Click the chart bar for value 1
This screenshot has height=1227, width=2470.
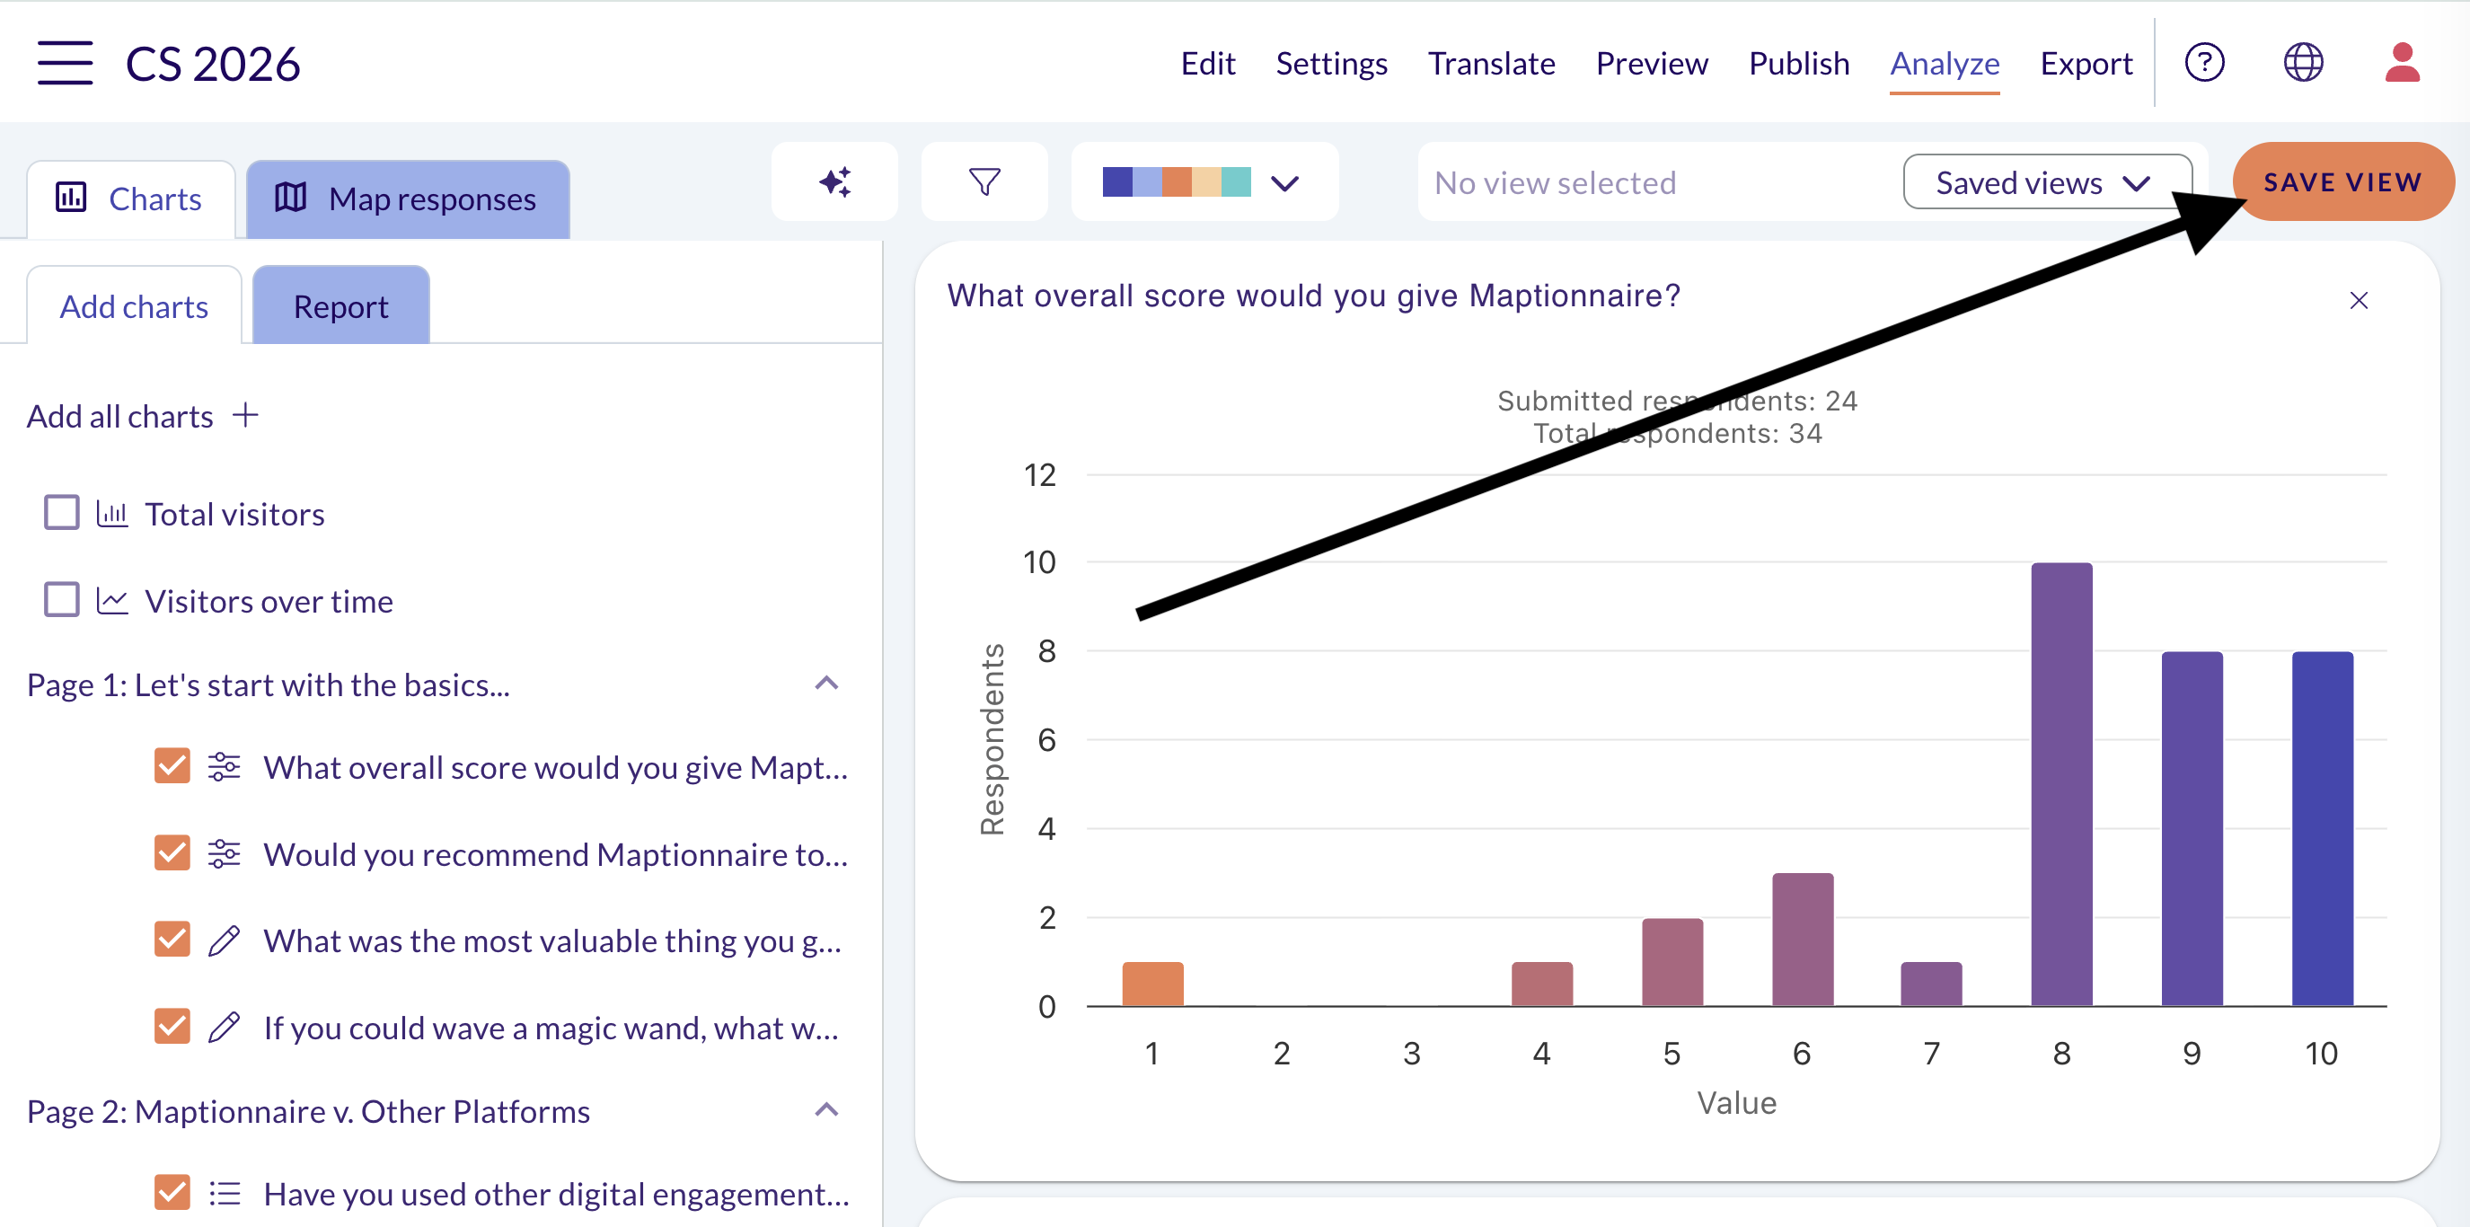(1152, 984)
